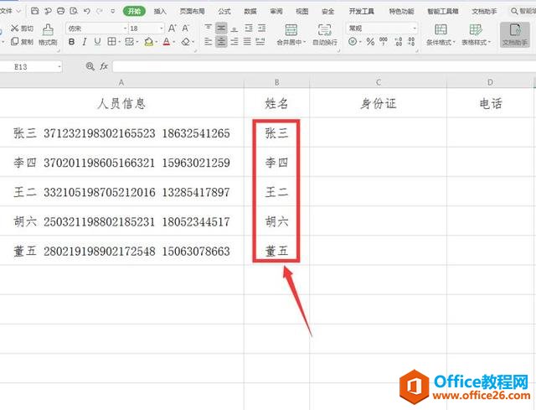536x410 pixels.
Task: Click the fx insert function button
Action: click(x=104, y=66)
